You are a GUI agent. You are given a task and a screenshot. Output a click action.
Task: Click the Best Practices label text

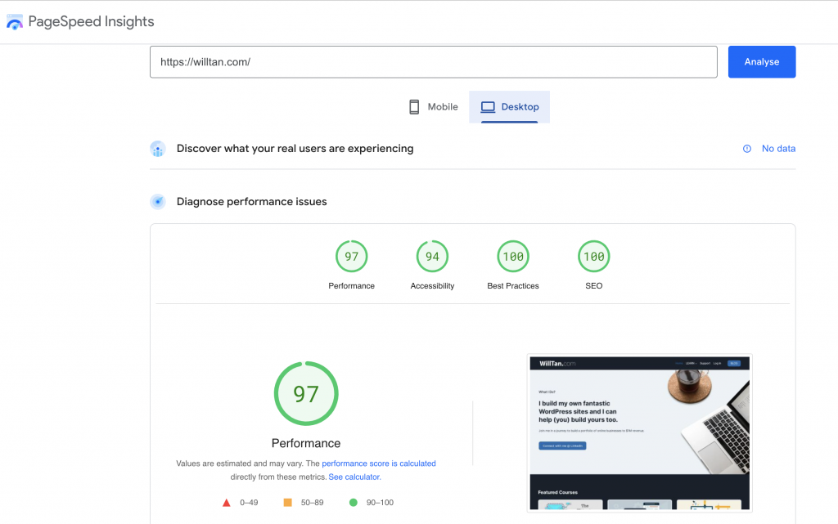pos(513,286)
